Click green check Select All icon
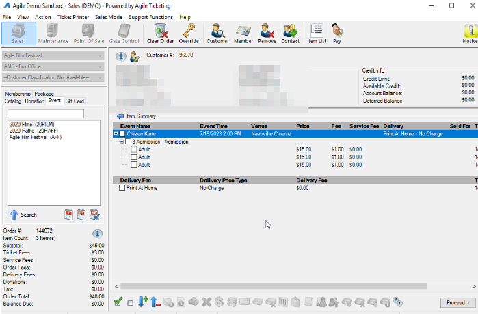This screenshot has height=314, width=478. pyautogui.click(x=118, y=302)
